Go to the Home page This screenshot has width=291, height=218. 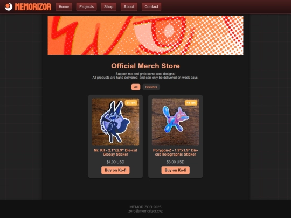point(64,6)
